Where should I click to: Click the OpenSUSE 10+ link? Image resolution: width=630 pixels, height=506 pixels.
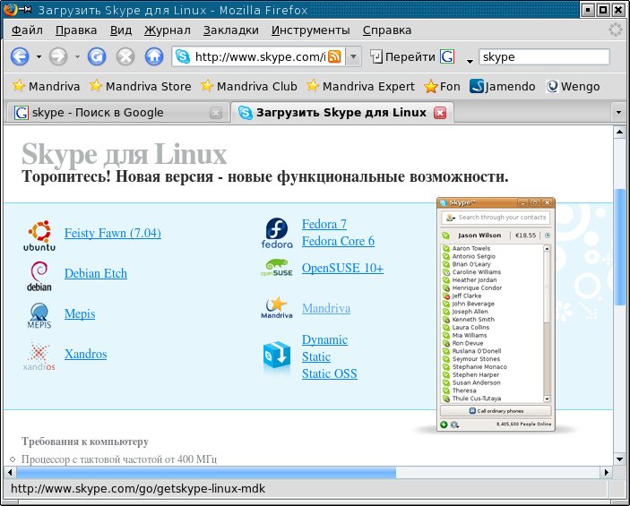[x=342, y=268]
